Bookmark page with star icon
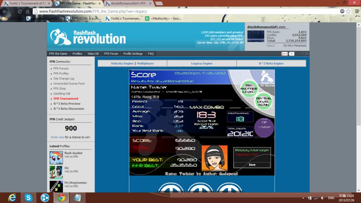Image resolution: width=361 pixels, height=203 pixels. [348, 11]
